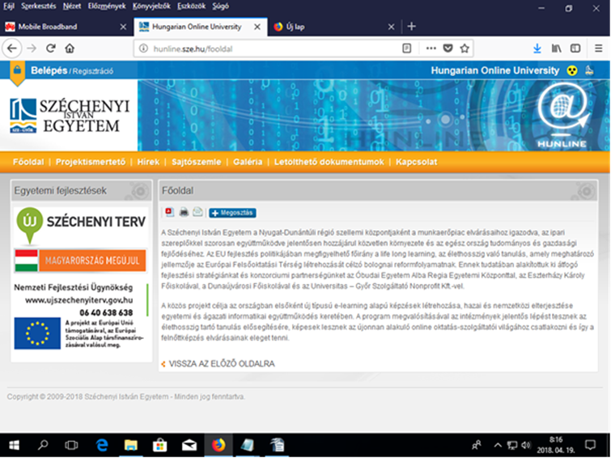Screen dimensions: 611x458
Task: Click the Regisztráció link
Action: point(93,71)
